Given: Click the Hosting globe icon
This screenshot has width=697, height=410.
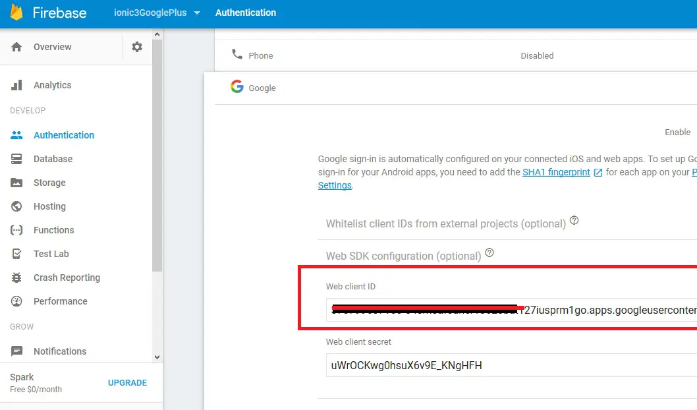Looking at the screenshot, I should [x=16, y=206].
